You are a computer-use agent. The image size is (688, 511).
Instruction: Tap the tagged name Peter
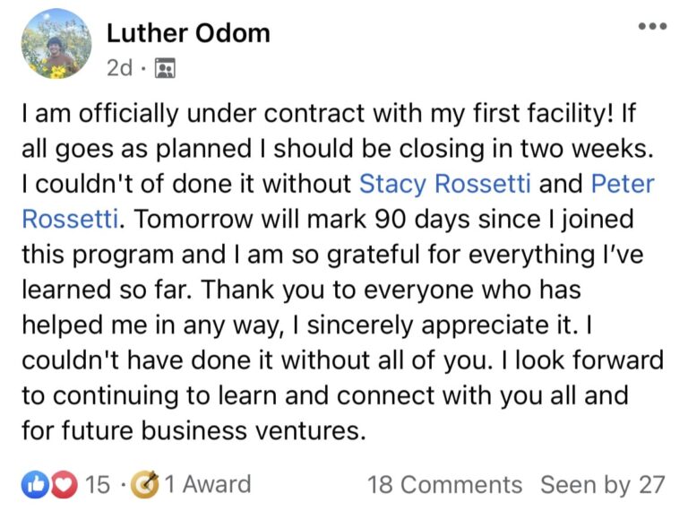623,184
